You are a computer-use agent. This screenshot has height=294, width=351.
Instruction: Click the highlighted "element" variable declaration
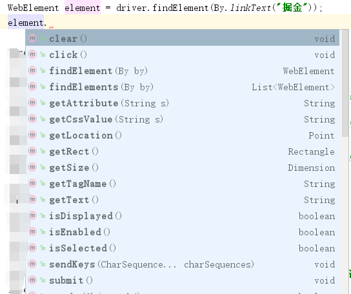[83, 8]
